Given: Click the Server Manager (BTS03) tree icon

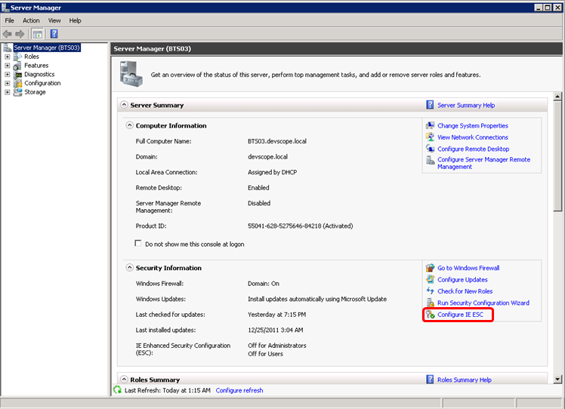Looking at the screenshot, I should (x=8, y=48).
